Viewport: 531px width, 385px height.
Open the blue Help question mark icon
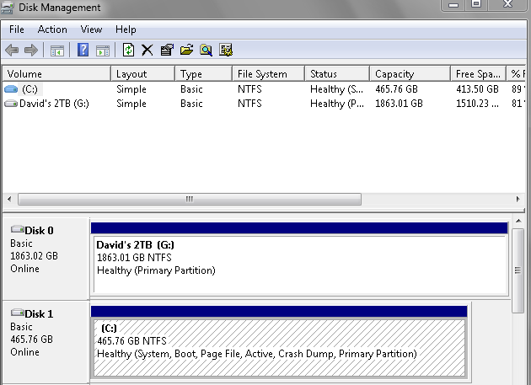pos(83,50)
